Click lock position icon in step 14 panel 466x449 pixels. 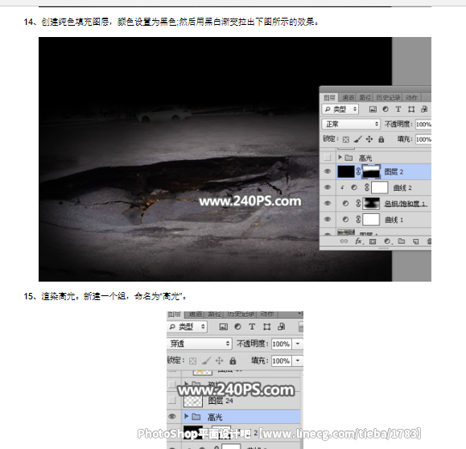(x=369, y=139)
